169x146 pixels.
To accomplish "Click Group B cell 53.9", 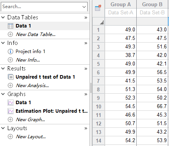I will [152, 141].
